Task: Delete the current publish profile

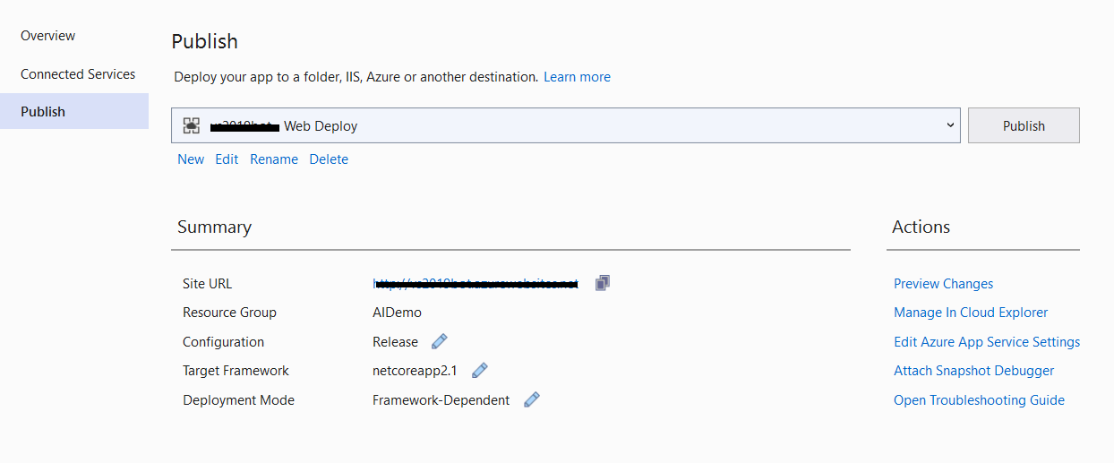Action: pyautogui.click(x=329, y=159)
